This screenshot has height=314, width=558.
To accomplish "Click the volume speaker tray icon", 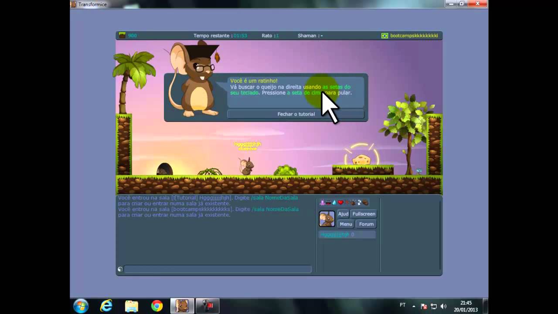I will point(444,306).
